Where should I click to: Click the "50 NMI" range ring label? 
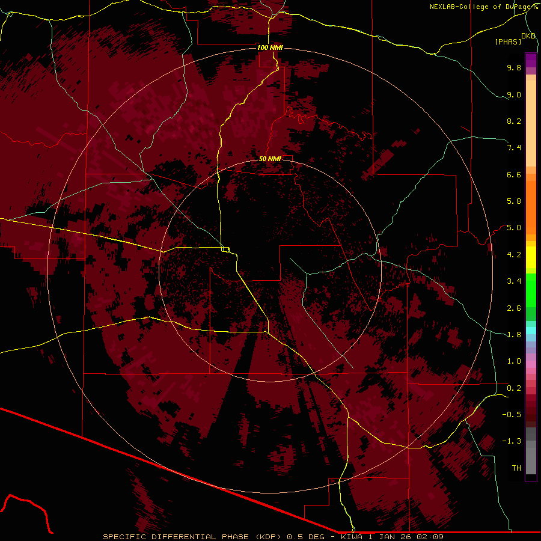[x=270, y=159]
